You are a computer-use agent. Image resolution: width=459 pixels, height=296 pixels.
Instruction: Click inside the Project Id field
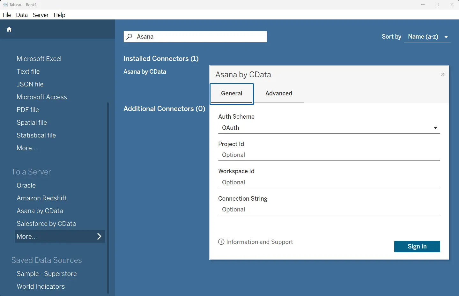pos(329,155)
